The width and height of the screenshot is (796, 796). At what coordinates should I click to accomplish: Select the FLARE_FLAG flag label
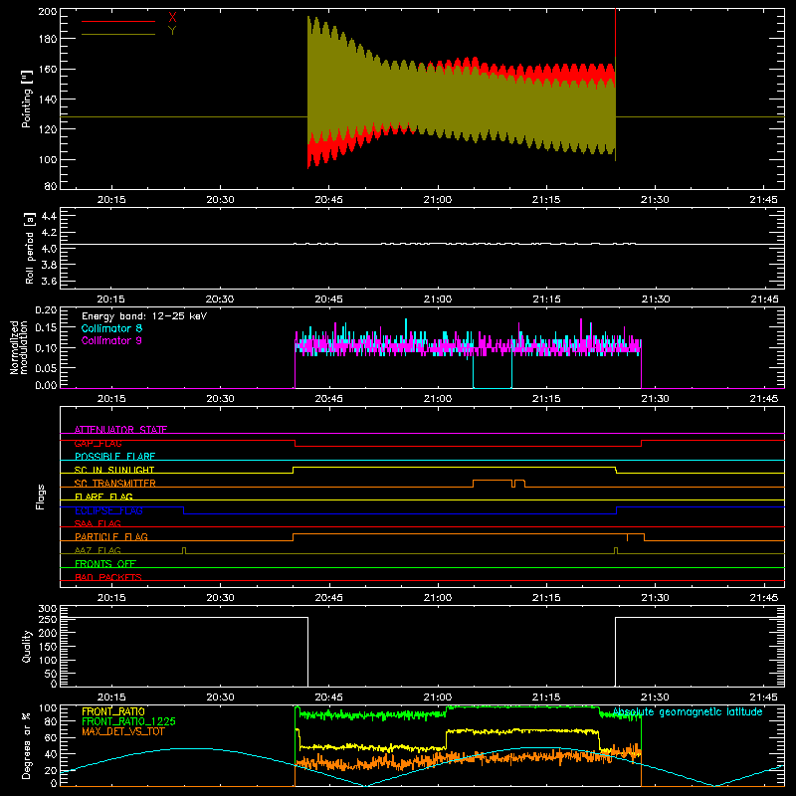103,497
